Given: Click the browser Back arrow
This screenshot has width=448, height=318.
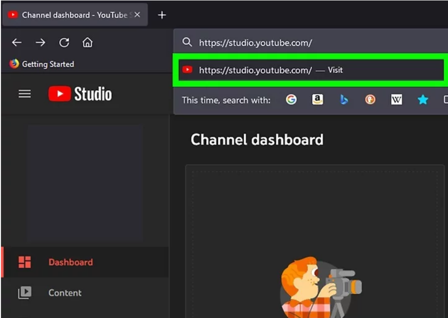Looking at the screenshot, I should (x=17, y=42).
